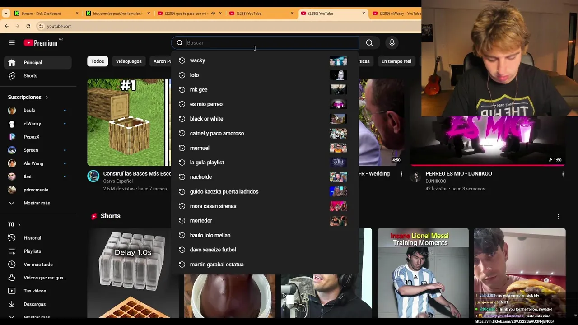Mute the 'que te pasa con mi' tab
This screenshot has height=325, width=578.
[213, 14]
